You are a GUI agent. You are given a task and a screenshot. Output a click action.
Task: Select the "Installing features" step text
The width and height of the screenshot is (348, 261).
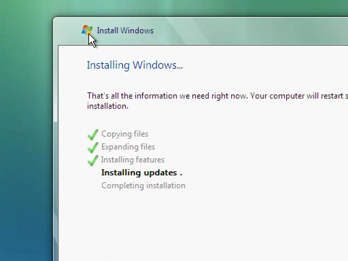click(x=133, y=160)
